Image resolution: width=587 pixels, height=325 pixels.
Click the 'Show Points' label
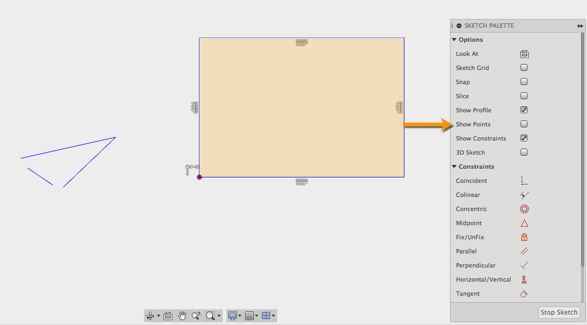click(473, 124)
